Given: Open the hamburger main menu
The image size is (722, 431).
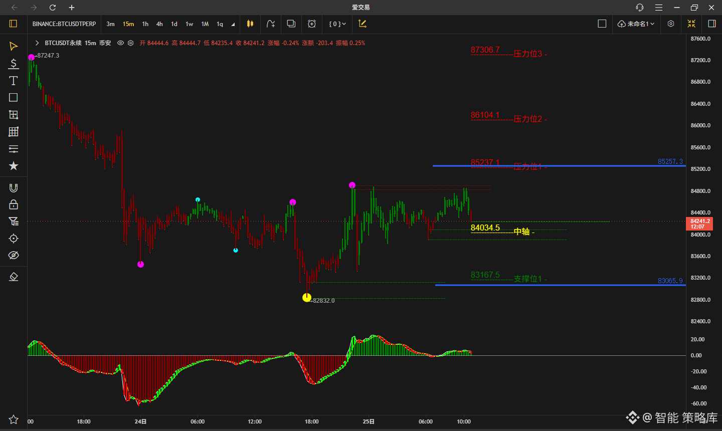Looking at the screenshot, I should (x=658, y=8).
